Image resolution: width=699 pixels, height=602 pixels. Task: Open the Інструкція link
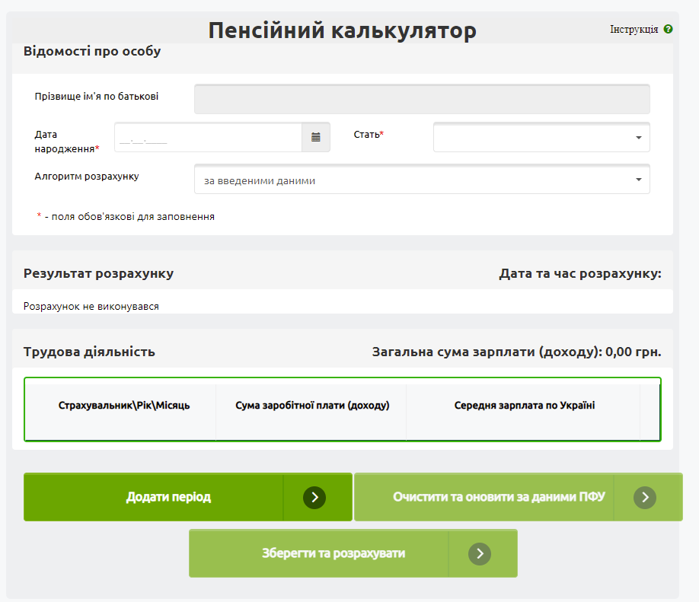pyautogui.click(x=634, y=30)
